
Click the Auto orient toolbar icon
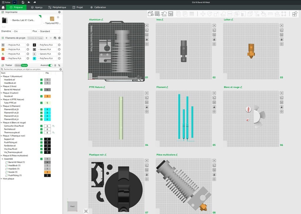(164, 14)
